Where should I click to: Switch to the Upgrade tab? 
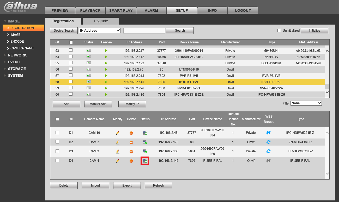pos(101,21)
